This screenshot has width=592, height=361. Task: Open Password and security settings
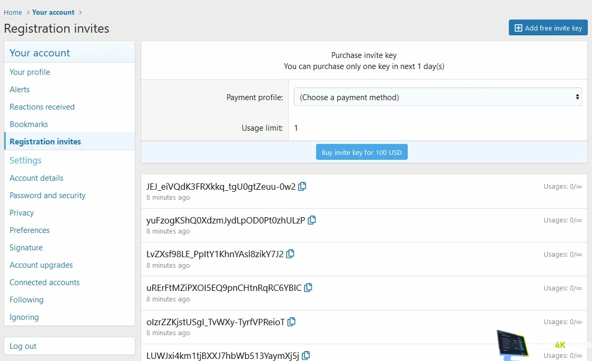pos(47,196)
